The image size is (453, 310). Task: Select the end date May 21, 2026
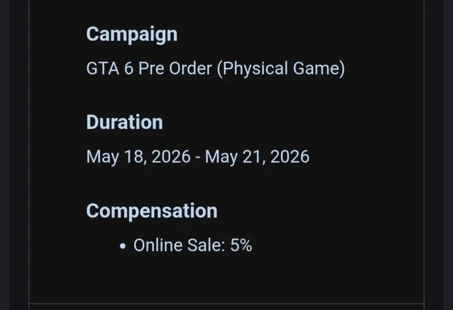pos(257,157)
